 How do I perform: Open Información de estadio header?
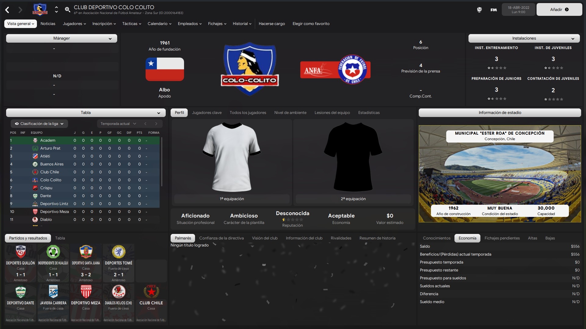coord(500,113)
